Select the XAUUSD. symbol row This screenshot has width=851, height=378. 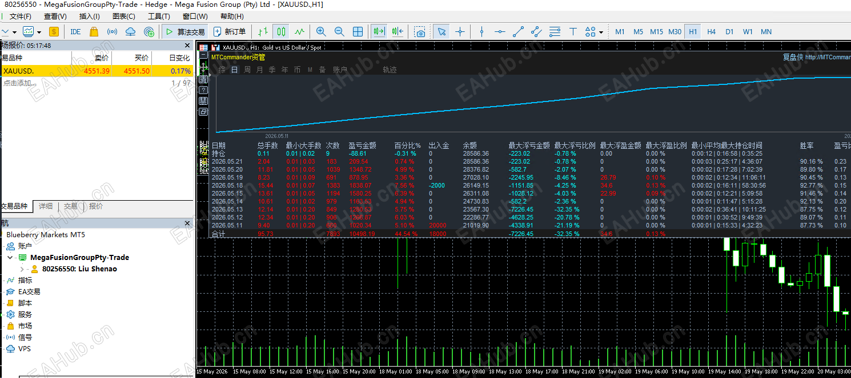97,71
